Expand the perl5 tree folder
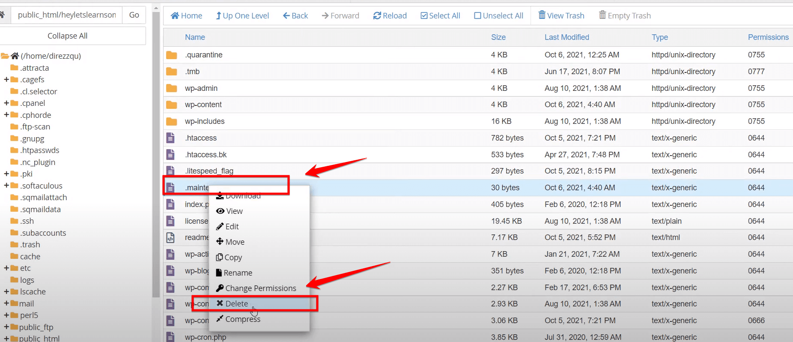Image resolution: width=793 pixels, height=342 pixels. [6, 315]
